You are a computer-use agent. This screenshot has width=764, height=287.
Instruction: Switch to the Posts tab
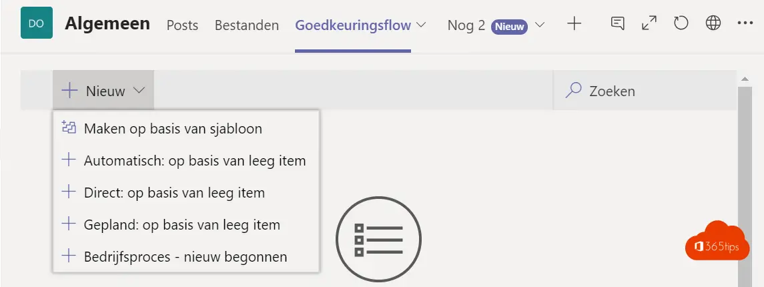182,25
